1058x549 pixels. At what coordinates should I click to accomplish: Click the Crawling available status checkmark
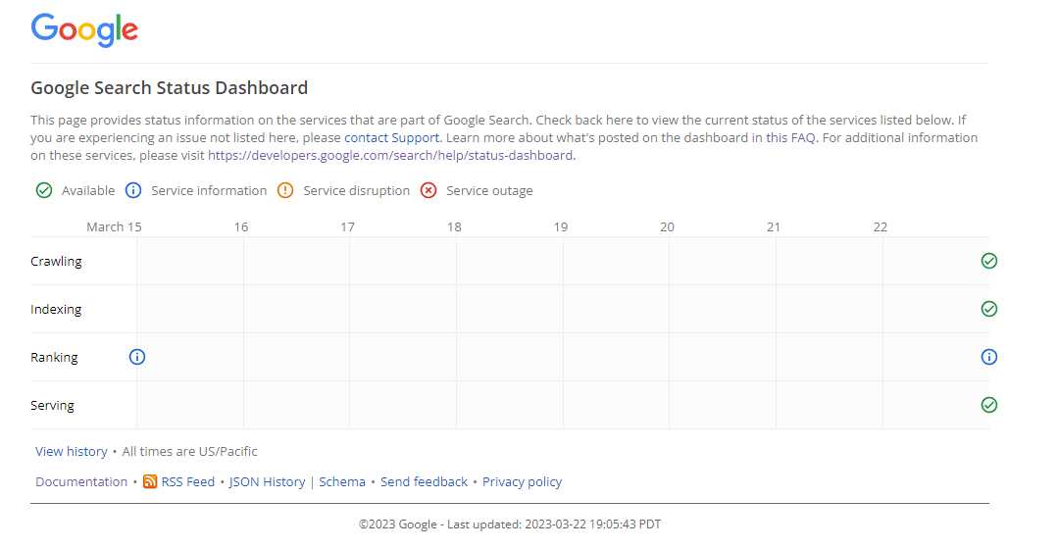pos(988,261)
